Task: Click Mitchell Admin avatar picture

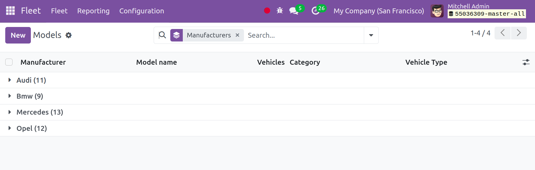Action: [x=437, y=11]
